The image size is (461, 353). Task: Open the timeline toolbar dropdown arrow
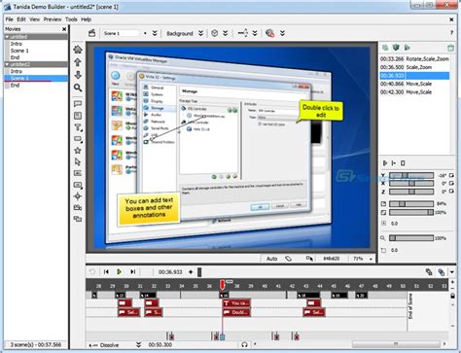(452, 272)
